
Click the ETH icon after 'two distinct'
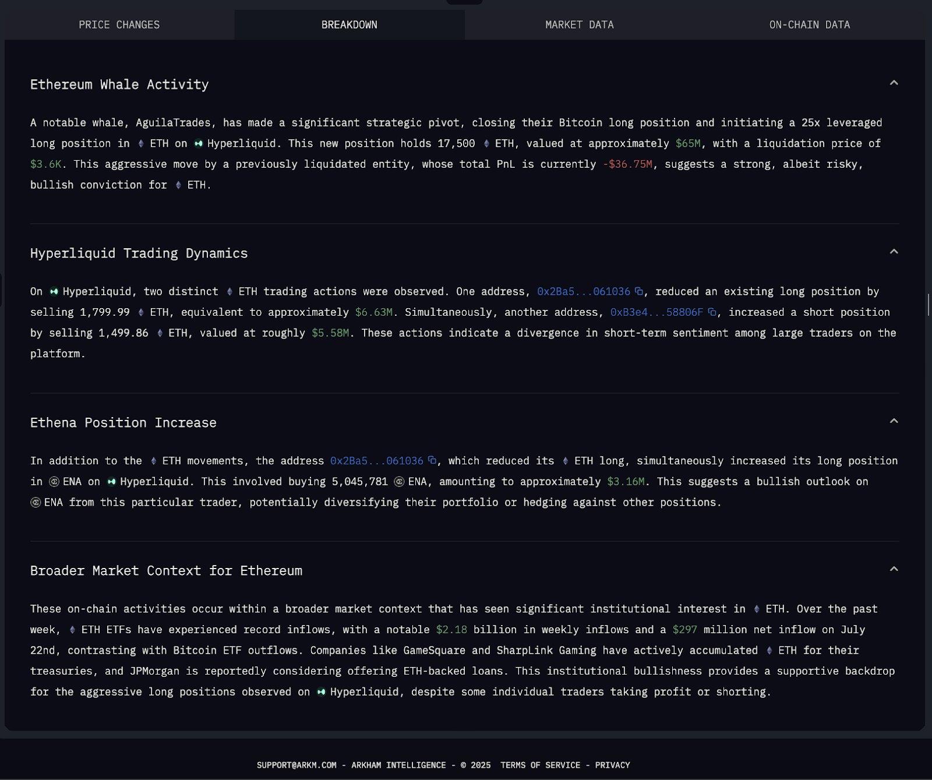[230, 291]
